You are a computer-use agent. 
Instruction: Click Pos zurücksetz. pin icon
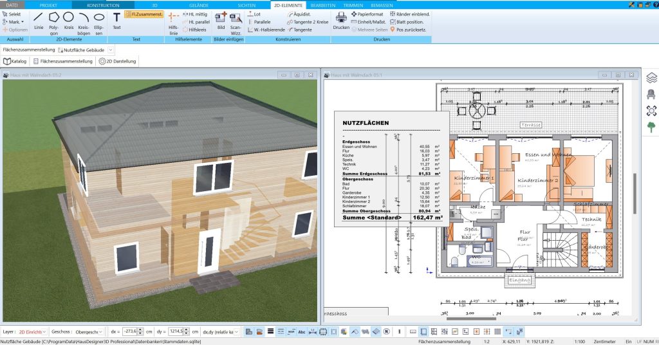408,30
